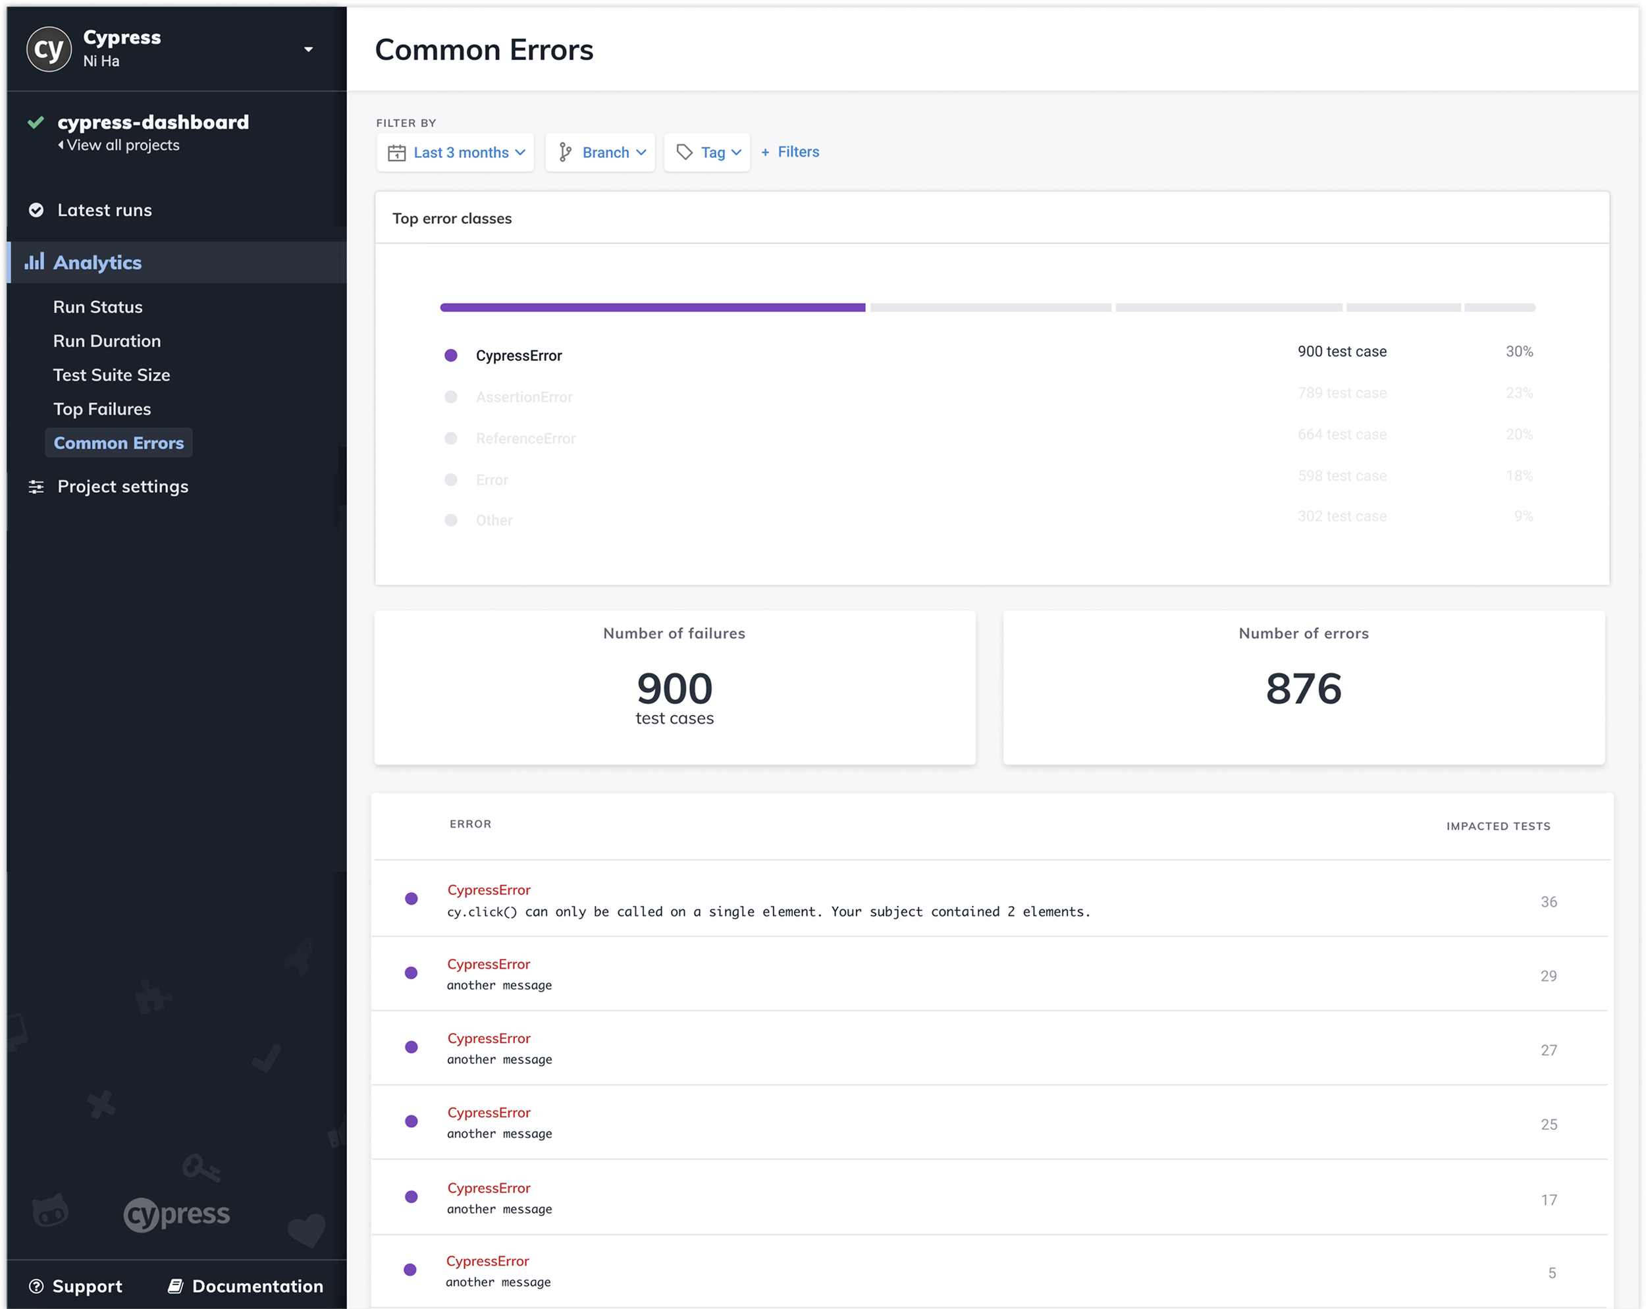Open the organization switcher caret
The width and height of the screenshot is (1646, 1309).
coord(308,49)
